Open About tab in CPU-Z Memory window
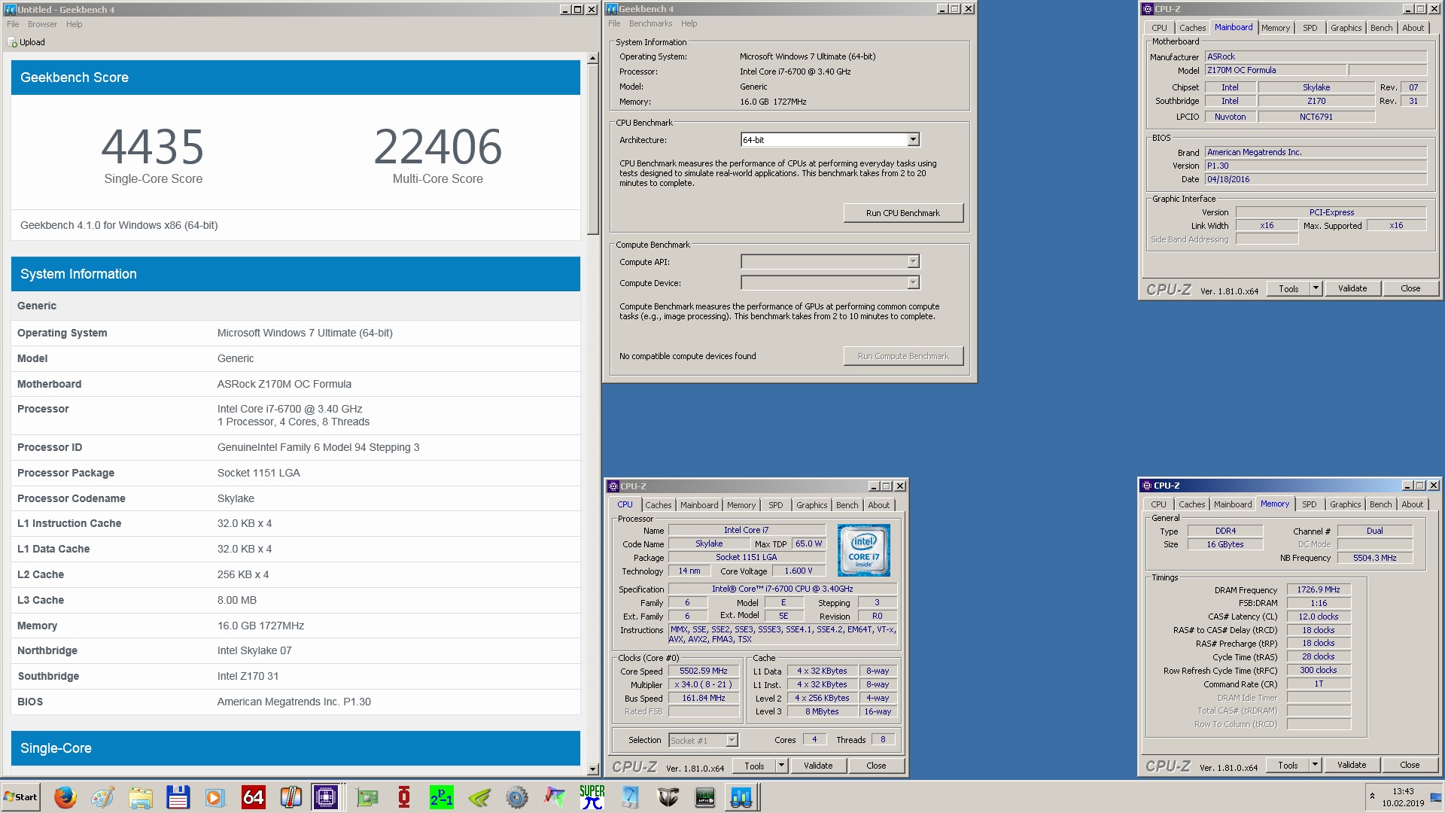The width and height of the screenshot is (1445, 813). coord(1412,504)
